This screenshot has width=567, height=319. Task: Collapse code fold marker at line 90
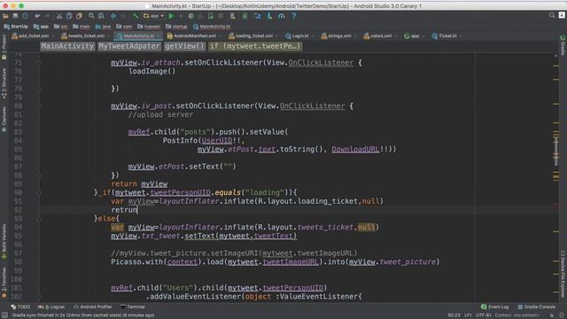(39, 193)
